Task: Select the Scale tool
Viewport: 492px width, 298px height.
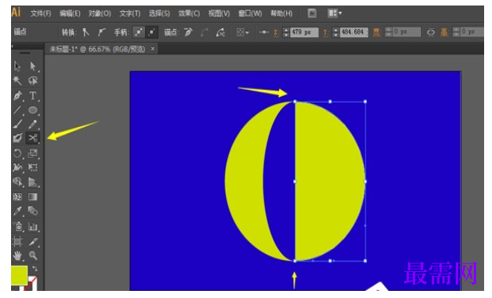Action: pyautogui.click(x=33, y=153)
